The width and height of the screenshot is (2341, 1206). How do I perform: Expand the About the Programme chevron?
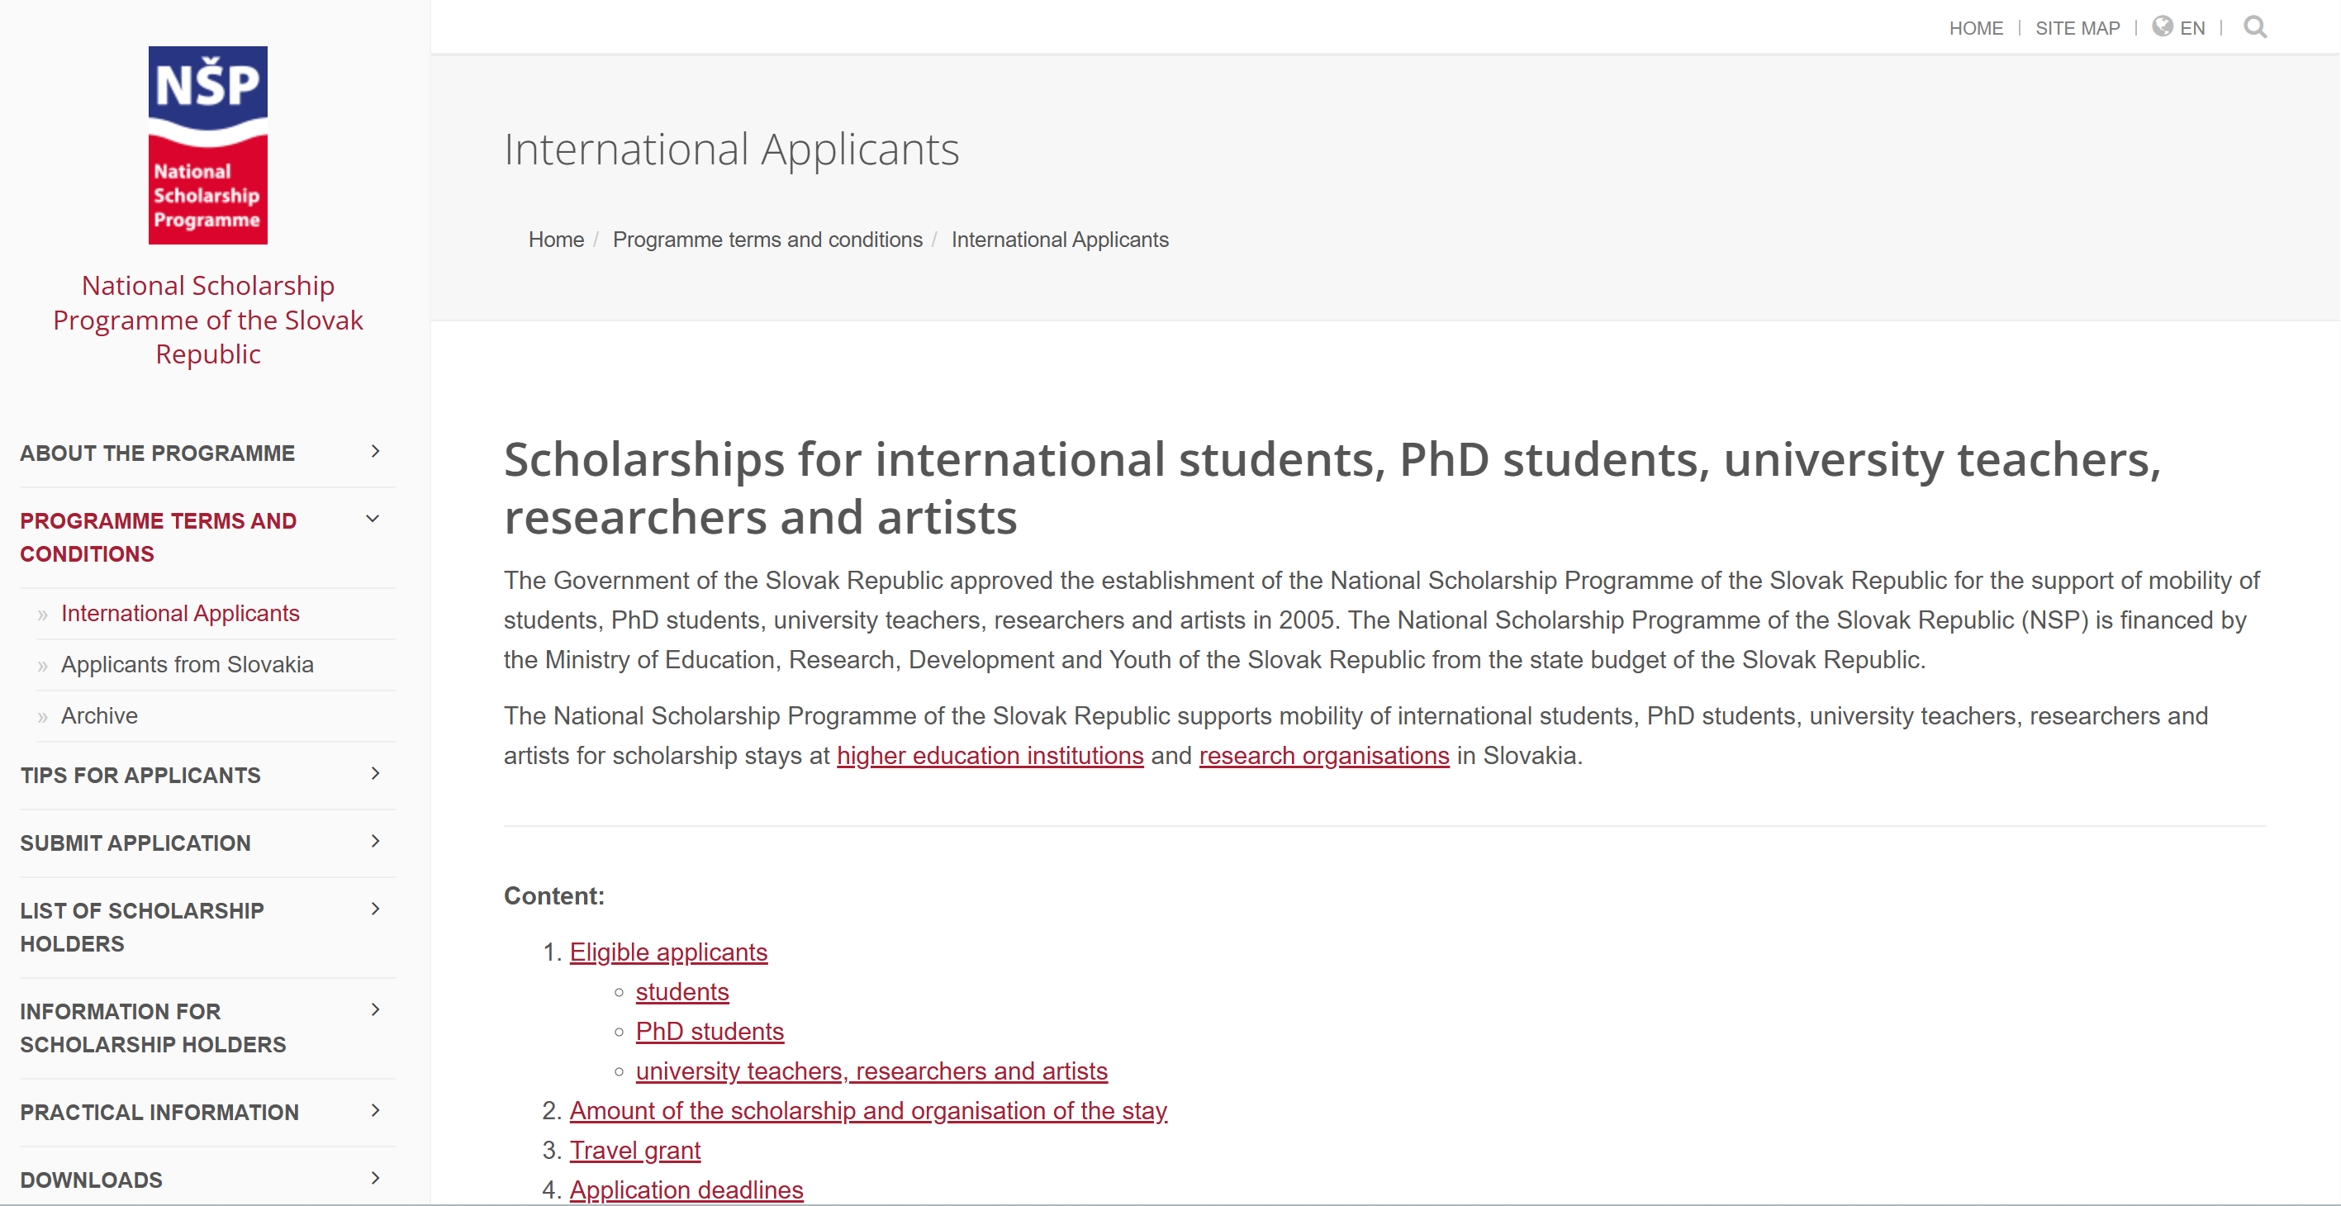point(375,452)
